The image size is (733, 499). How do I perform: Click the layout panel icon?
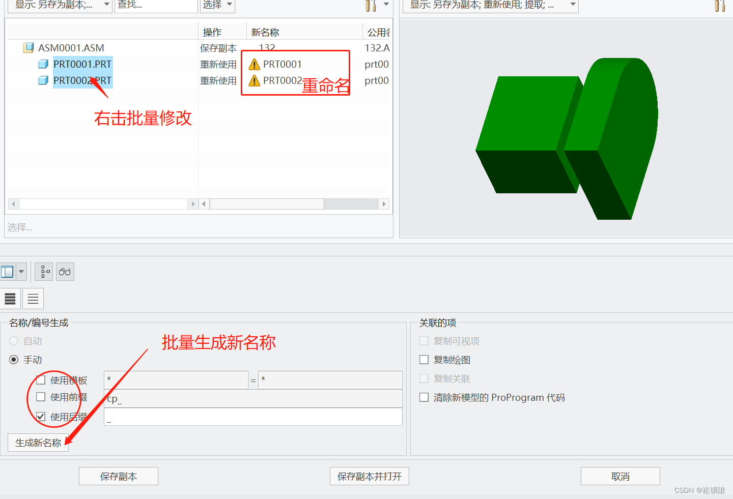click(7, 272)
